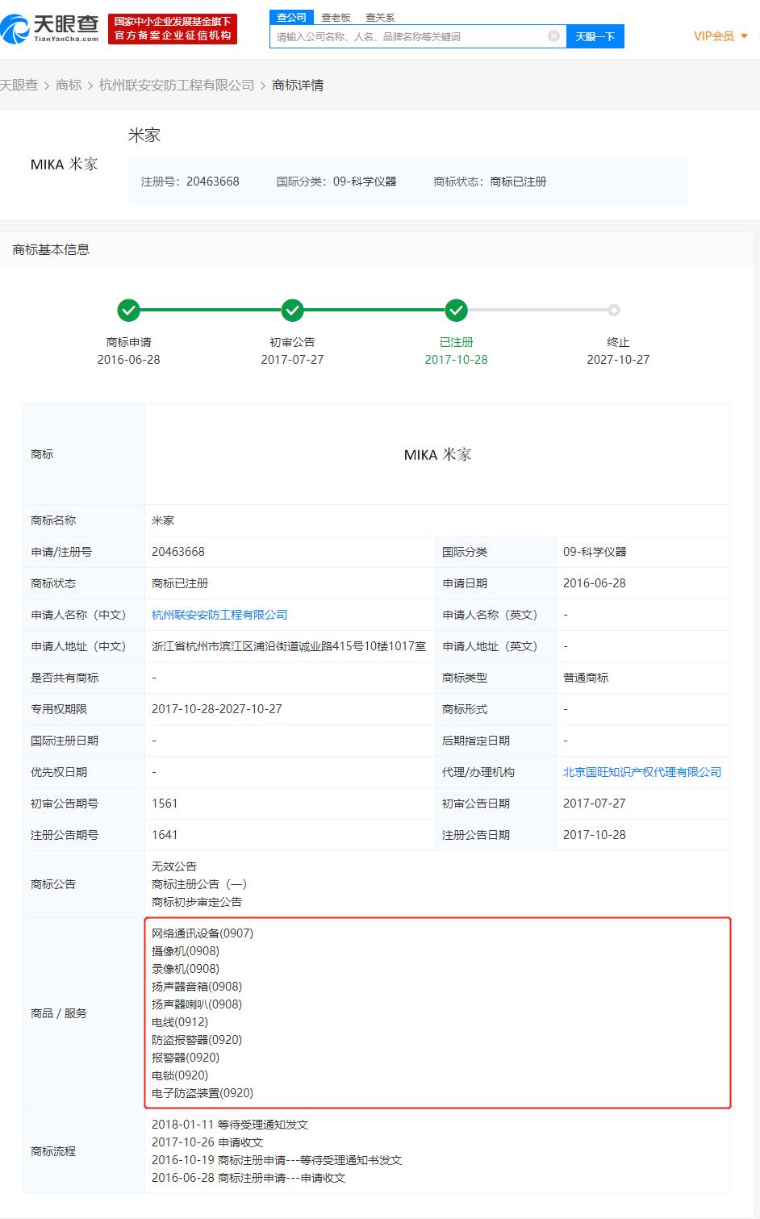This screenshot has height=1219, width=760.
Task: Open 杭州联安安防工程有限公司 breadcrumb link
Action: [177, 85]
